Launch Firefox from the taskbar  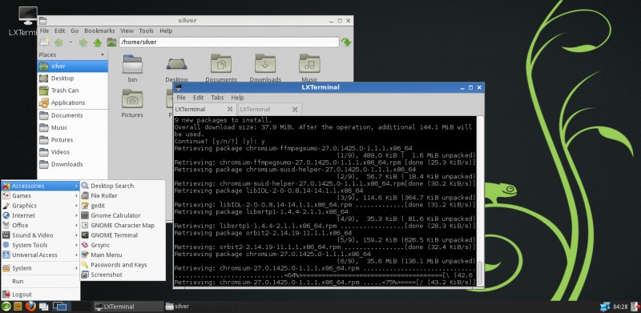(x=30, y=307)
